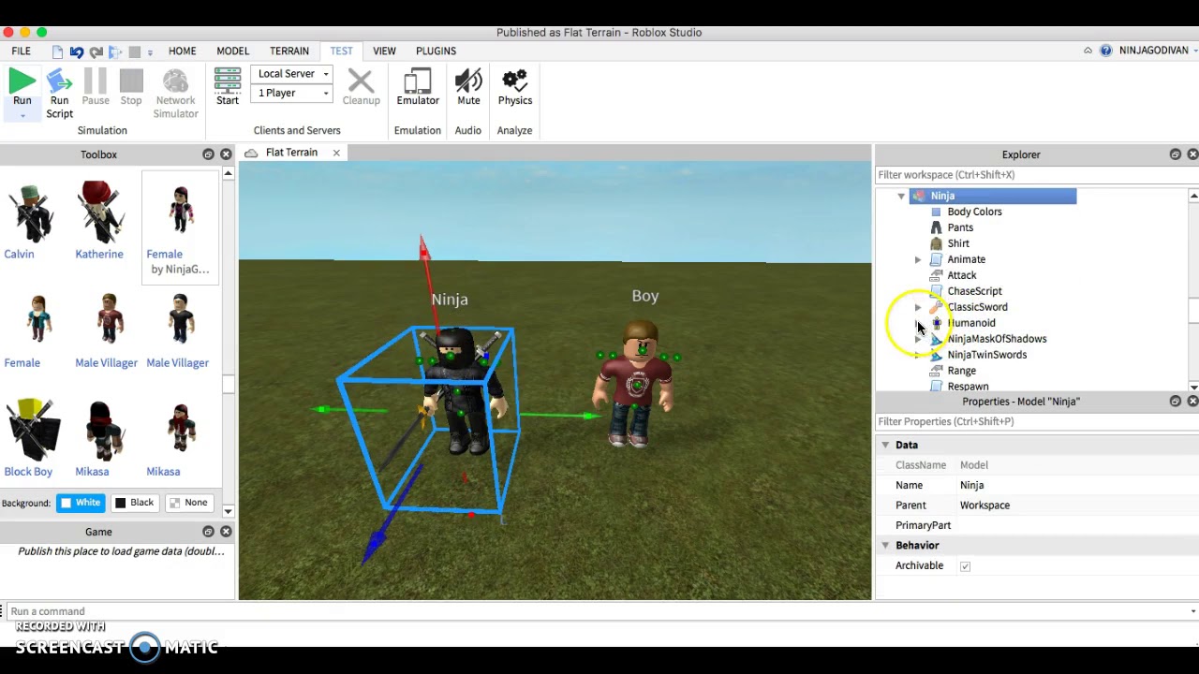The height and width of the screenshot is (674, 1199).
Task: Switch to the TERRAIN ribbon tab
Action: pyautogui.click(x=289, y=51)
